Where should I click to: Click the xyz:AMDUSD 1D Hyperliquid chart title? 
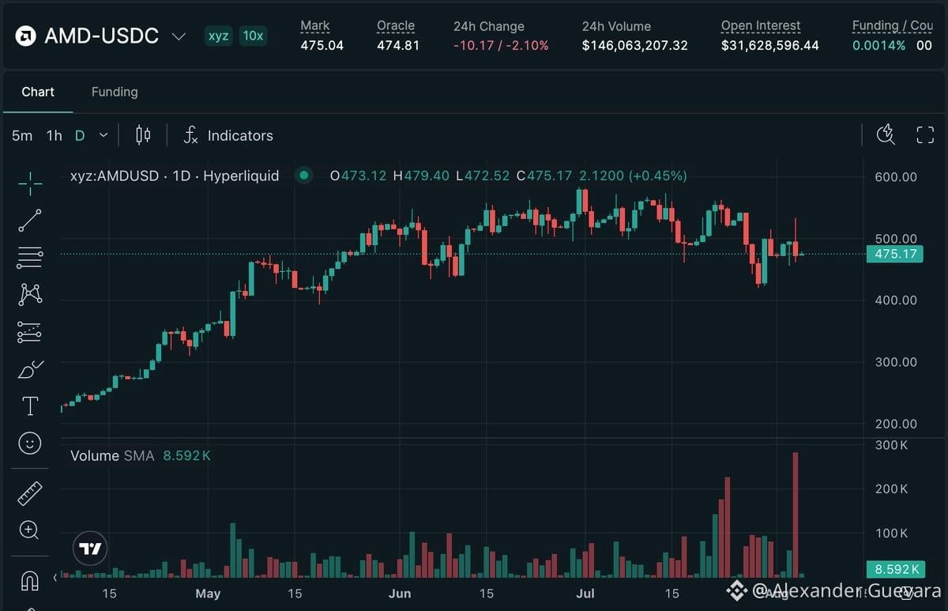[x=175, y=175]
